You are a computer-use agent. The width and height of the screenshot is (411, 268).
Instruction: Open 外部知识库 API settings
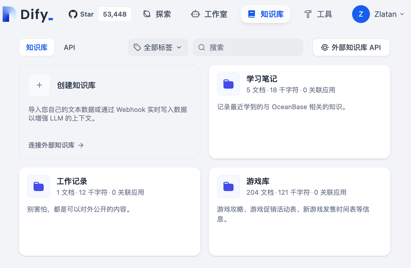[x=351, y=48]
